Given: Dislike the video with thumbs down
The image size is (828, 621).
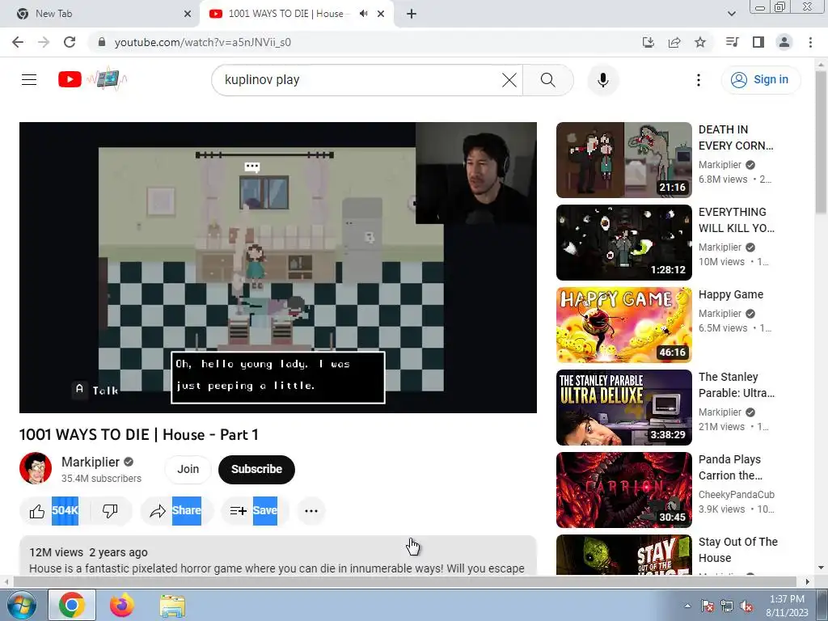Looking at the screenshot, I should tap(110, 511).
